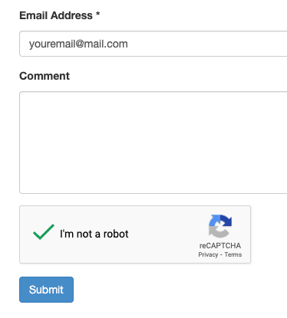The height and width of the screenshot is (318, 287).
Task: Click the required asterisk beside Email Address
Action: (97, 14)
